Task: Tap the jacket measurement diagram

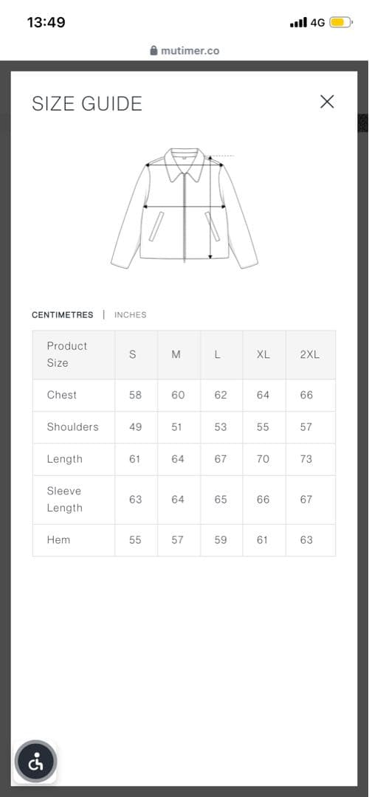Action: tap(184, 207)
